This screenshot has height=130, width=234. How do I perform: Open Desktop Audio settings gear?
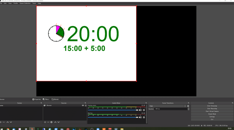[144, 110]
